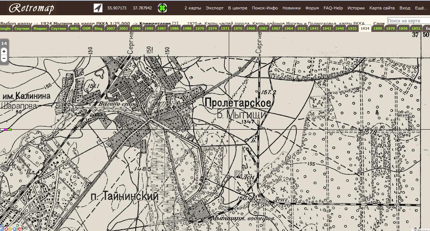Switch to the 1909 map tab
Screen dimensions: 430x231
pos(378,28)
